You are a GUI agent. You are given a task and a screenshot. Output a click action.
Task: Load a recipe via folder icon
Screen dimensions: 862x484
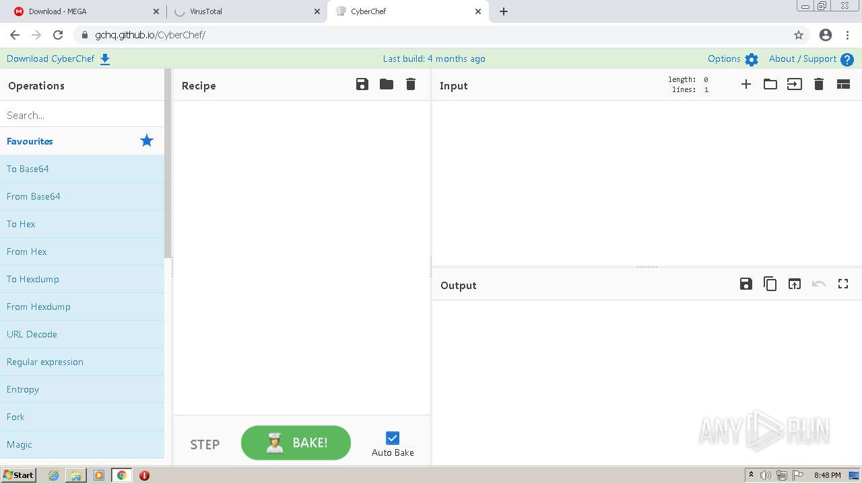(387, 84)
